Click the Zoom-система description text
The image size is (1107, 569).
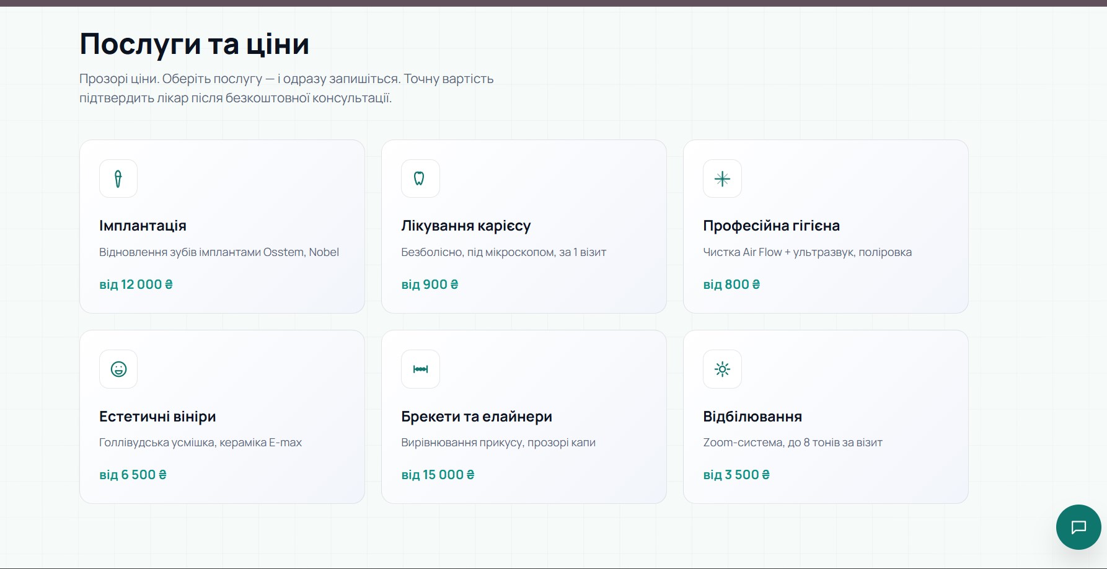[x=793, y=443]
